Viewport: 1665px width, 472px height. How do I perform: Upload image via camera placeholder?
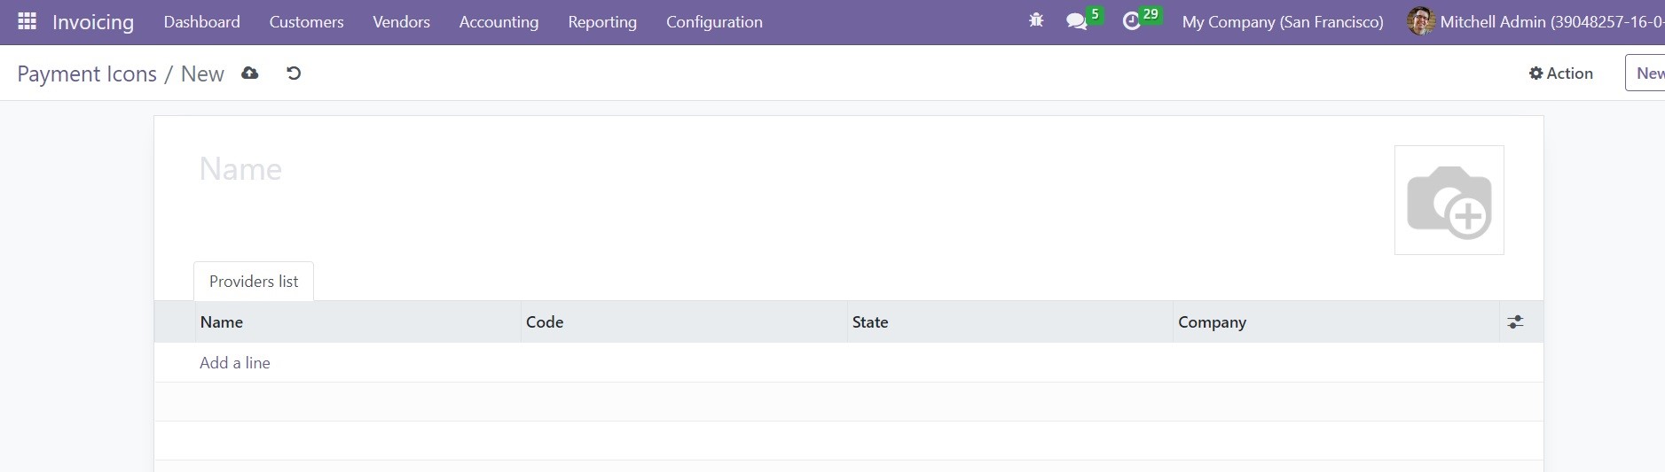(1449, 200)
